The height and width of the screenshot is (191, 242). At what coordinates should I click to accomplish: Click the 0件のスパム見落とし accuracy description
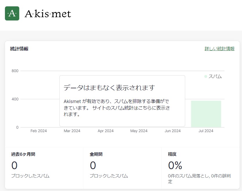coord(199,179)
